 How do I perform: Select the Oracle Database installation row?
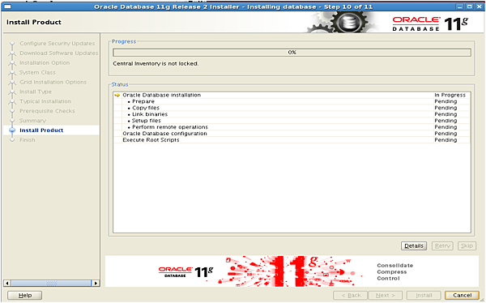point(292,95)
